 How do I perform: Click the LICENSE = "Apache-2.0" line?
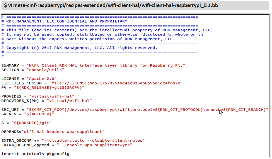coord(29,79)
